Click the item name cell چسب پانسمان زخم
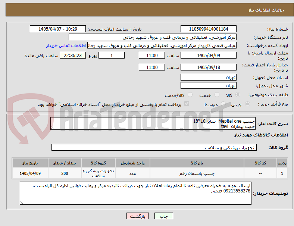Screen dimensions: 294x226 pyautogui.click(x=197, y=173)
